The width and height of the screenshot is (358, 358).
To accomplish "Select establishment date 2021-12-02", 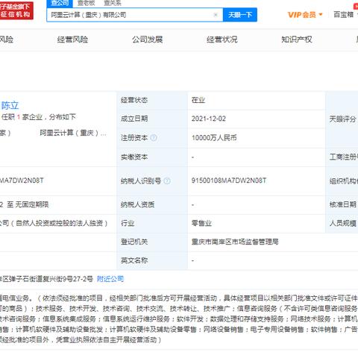I will coord(209,119).
